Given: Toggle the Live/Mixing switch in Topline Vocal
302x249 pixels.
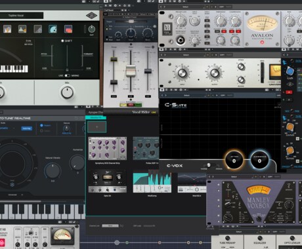Looking at the screenshot, I should point(67,75).
